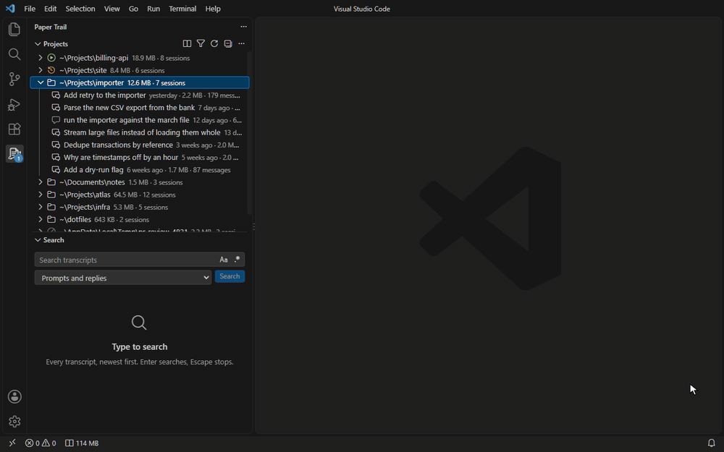Collapse the Search section
Screen dimensions: 724x452
tap(38, 240)
